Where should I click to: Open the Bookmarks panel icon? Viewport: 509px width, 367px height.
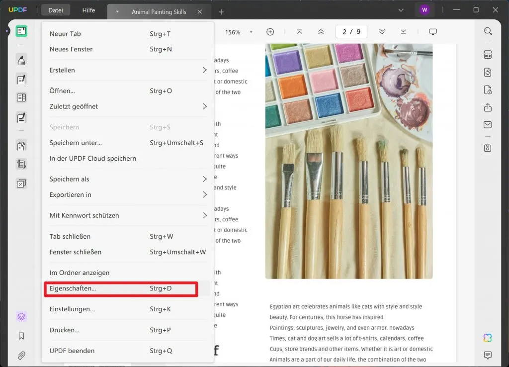(21, 336)
